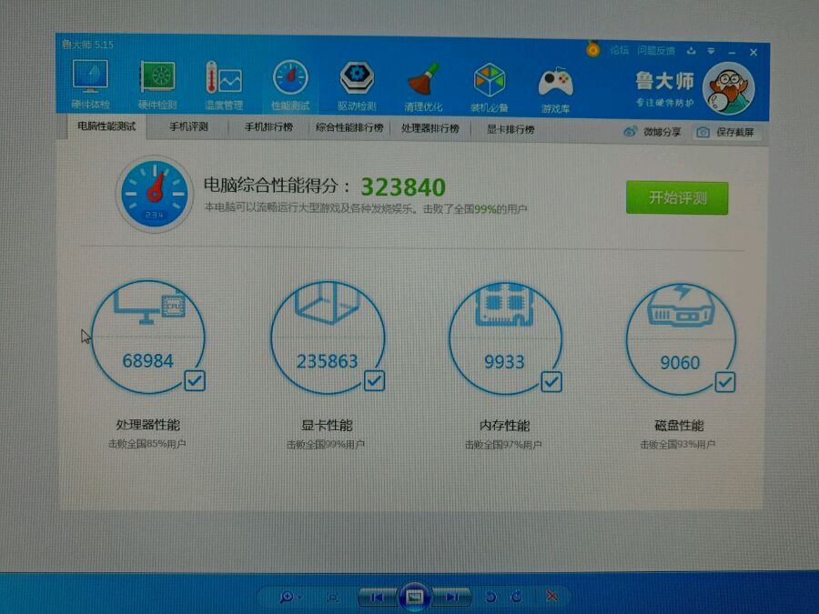
Task: Open the photo viewer zoom magnifier
Action: point(288,596)
